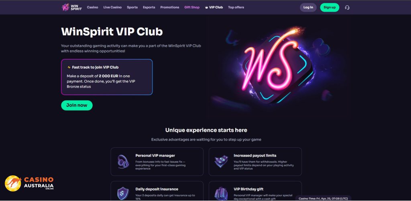Image resolution: width=411 pixels, height=201 pixels.
Task: Go to Live Casino section
Action: point(112,7)
